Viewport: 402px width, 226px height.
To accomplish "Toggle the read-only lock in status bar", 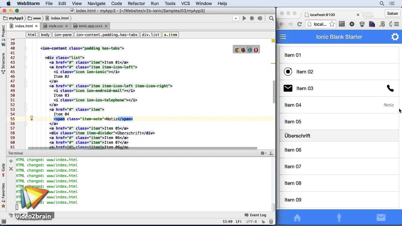I will click(263, 222).
